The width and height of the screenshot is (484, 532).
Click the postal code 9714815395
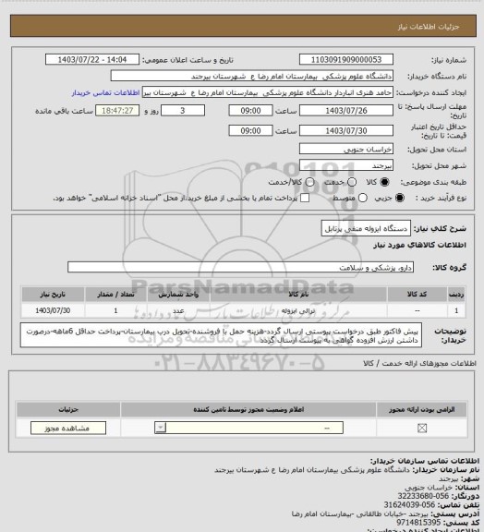click(x=418, y=523)
